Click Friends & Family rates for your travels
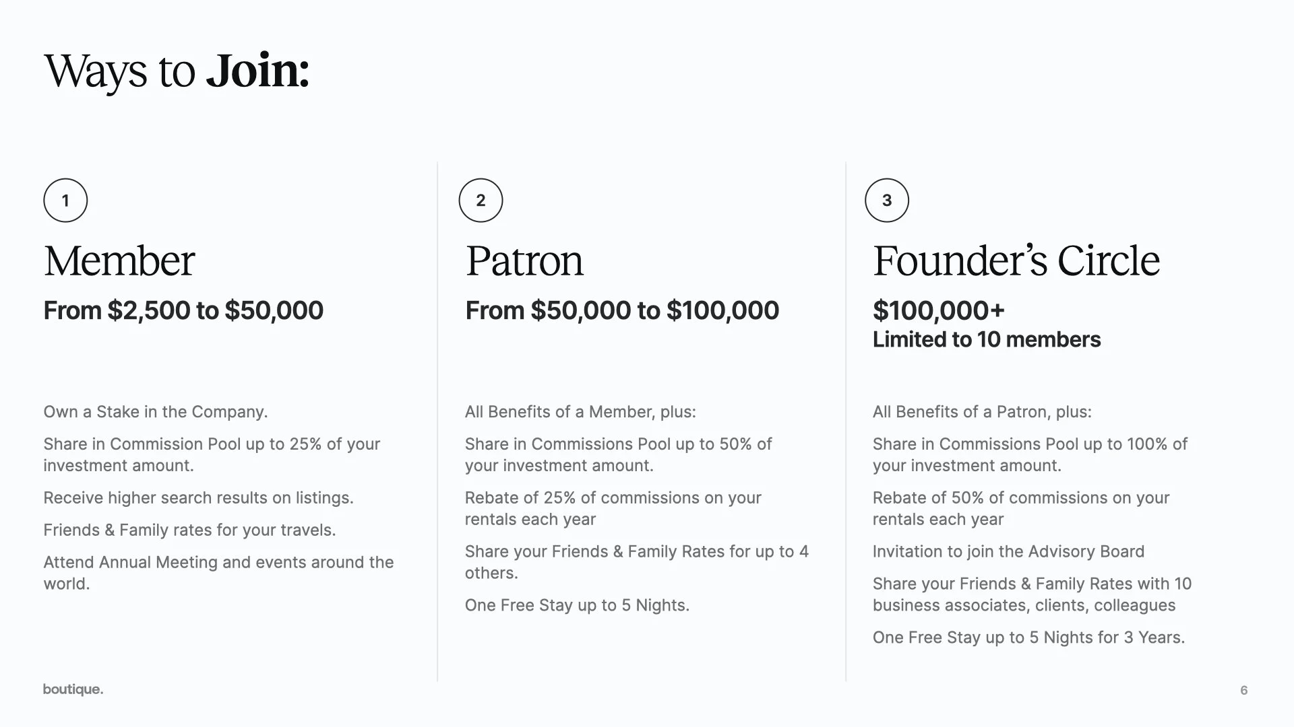Viewport: 1294px width, 727px height. tap(189, 530)
